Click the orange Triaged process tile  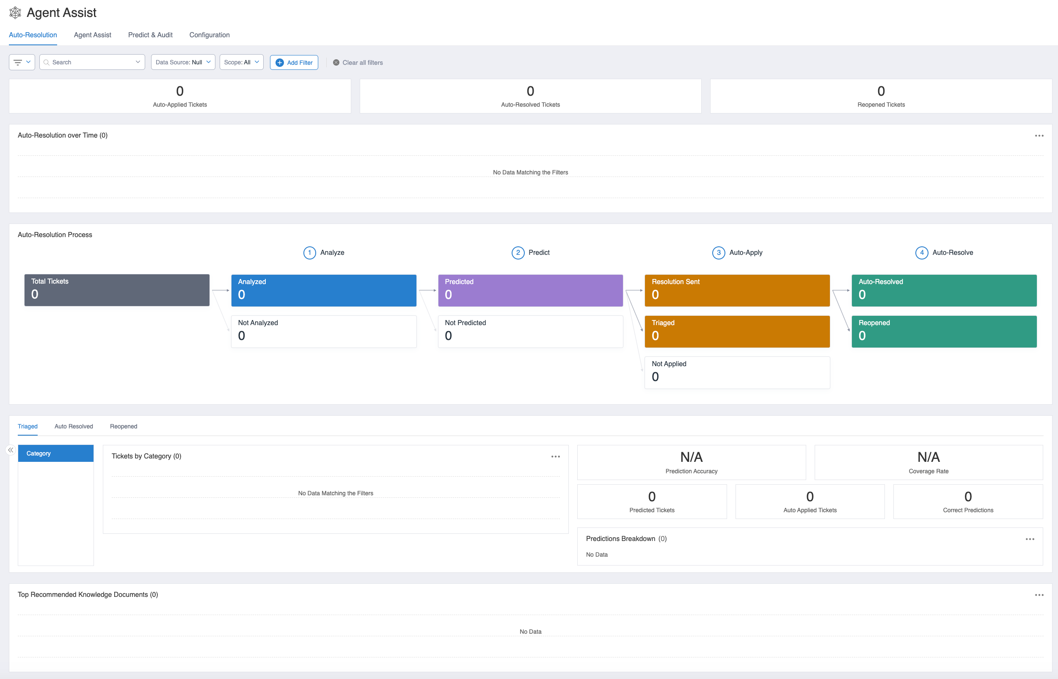737,331
